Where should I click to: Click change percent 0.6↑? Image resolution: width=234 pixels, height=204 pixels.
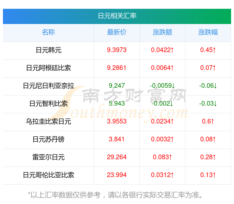point(208,121)
